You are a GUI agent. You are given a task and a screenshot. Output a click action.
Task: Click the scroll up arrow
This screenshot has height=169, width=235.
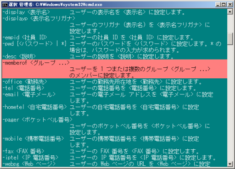point(230,11)
